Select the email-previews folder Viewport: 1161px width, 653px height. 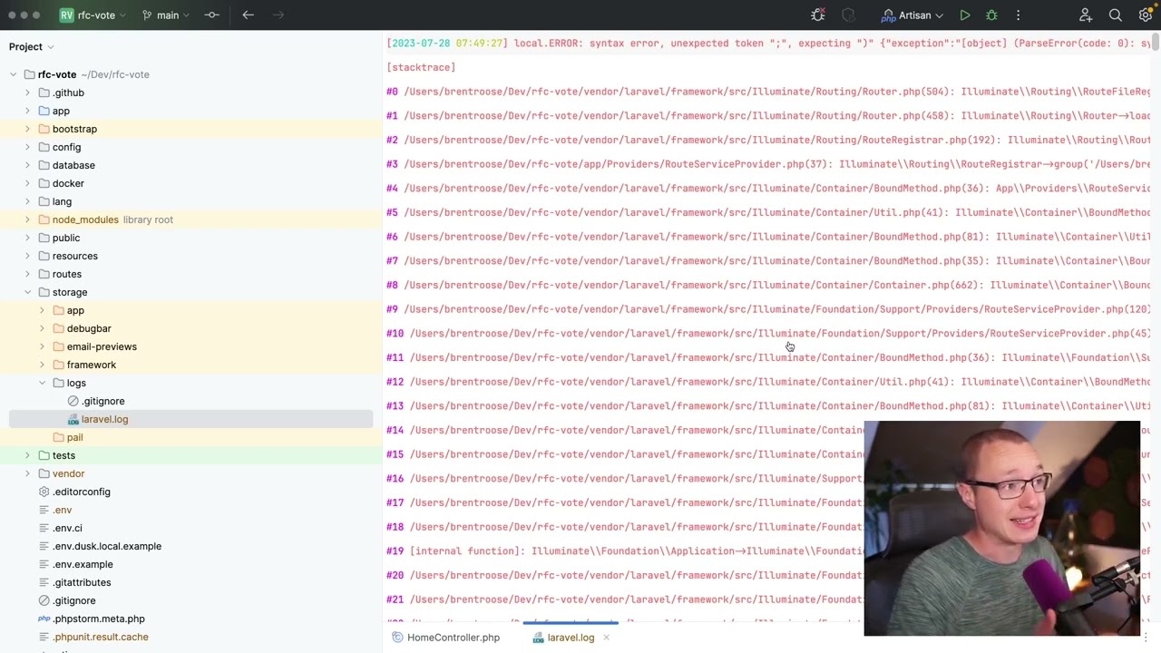(x=102, y=346)
